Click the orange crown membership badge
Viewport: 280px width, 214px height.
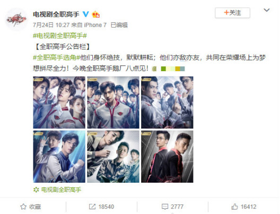tap(95, 14)
